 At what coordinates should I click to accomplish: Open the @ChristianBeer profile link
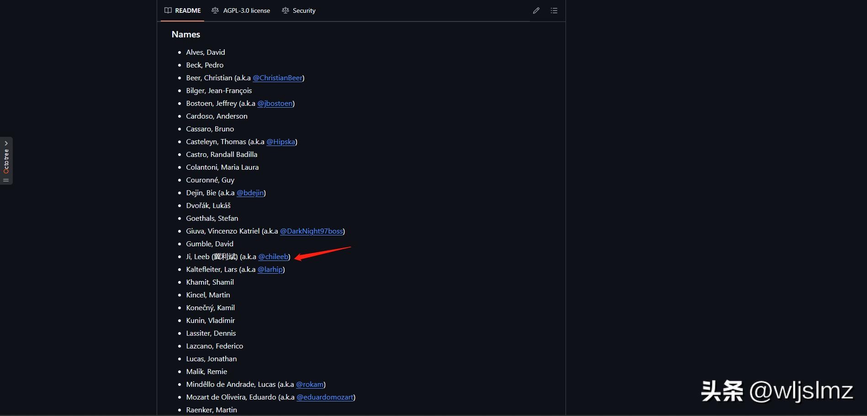(277, 78)
